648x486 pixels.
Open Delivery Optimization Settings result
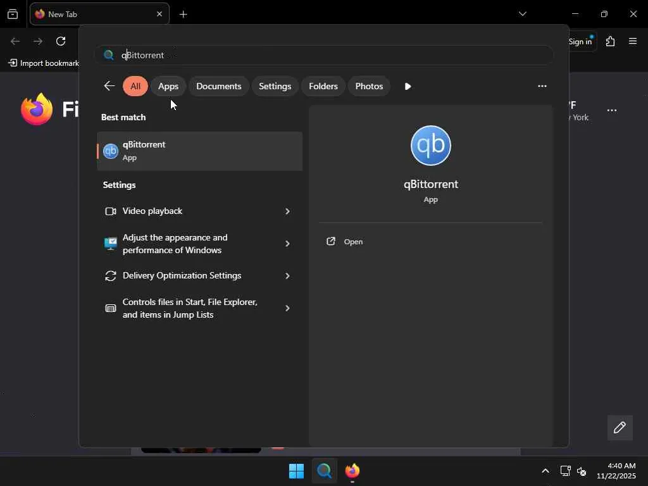click(199, 276)
